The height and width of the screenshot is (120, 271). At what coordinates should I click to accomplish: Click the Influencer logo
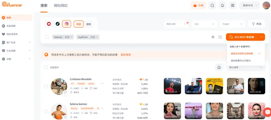12,4
